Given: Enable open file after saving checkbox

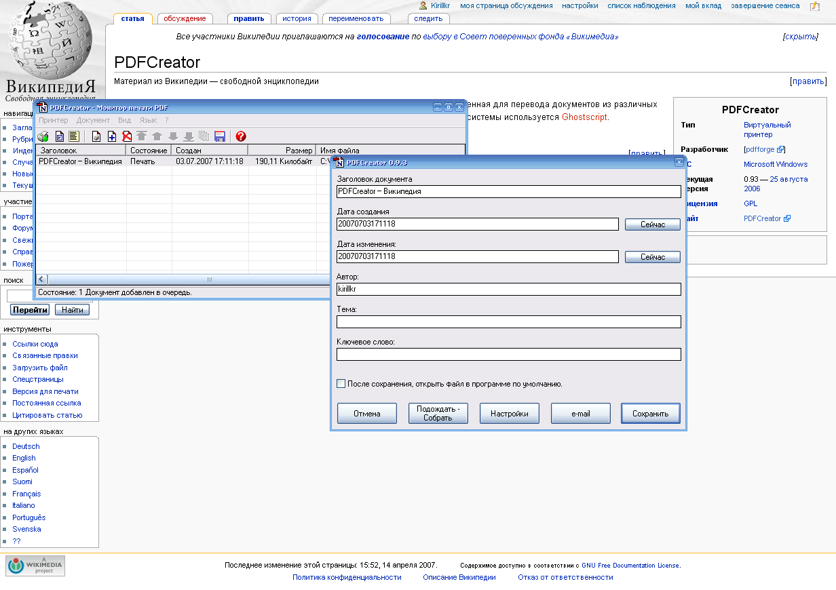Looking at the screenshot, I should point(341,384).
